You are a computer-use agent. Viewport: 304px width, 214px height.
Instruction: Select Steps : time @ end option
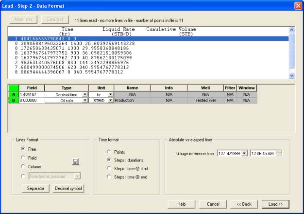(109, 177)
